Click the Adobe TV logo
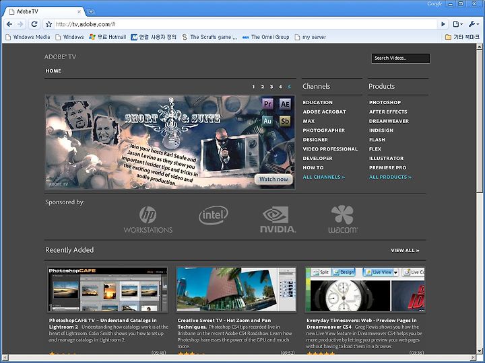 click(x=60, y=56)
